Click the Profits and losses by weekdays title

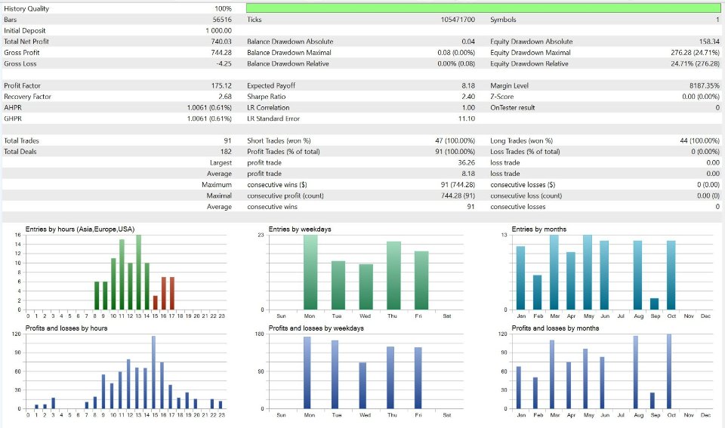pos(316,328)
